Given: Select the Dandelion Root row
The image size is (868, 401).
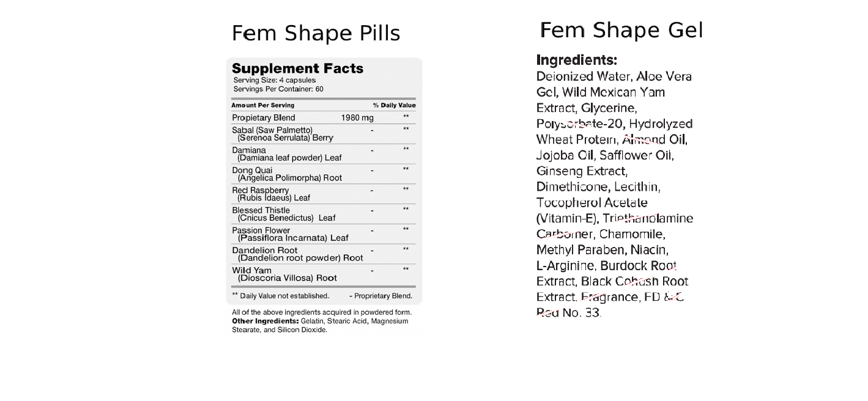Looking at the screenshot, I should coord(324,254).
